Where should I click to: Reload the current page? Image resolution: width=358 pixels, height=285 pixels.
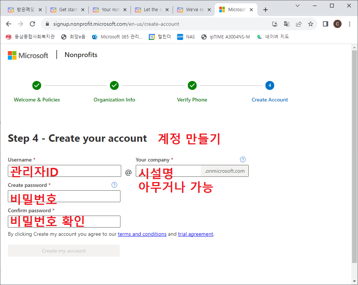(32, 24)
